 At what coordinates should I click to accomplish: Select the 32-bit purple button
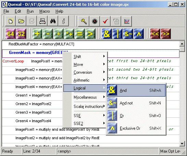[x=21, y=34]
